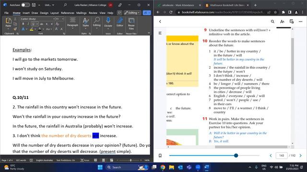Go to the next page arrow in reader
307x172 pixels.
point(301,155)
